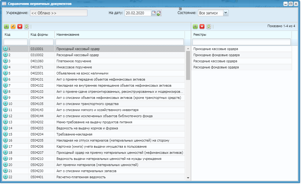Refresh the documents list

pos(27,27)
